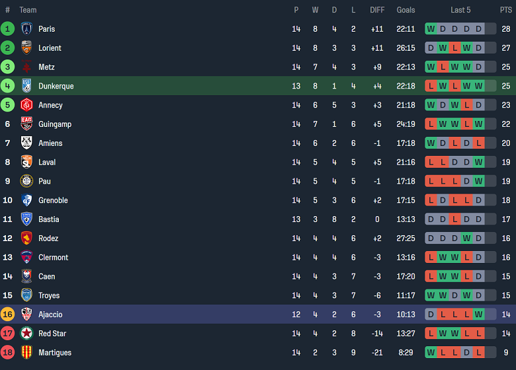Click the position 18 red rank badge

7,353
